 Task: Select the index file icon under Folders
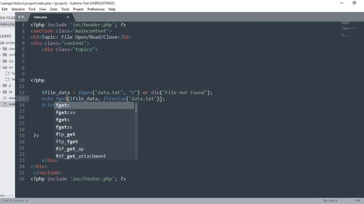(5, 104)
